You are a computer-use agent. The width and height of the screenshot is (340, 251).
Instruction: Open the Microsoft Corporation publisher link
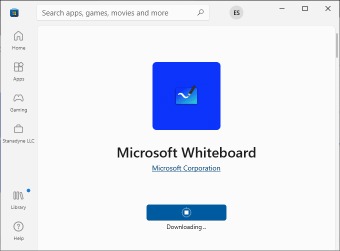[186, 168]
